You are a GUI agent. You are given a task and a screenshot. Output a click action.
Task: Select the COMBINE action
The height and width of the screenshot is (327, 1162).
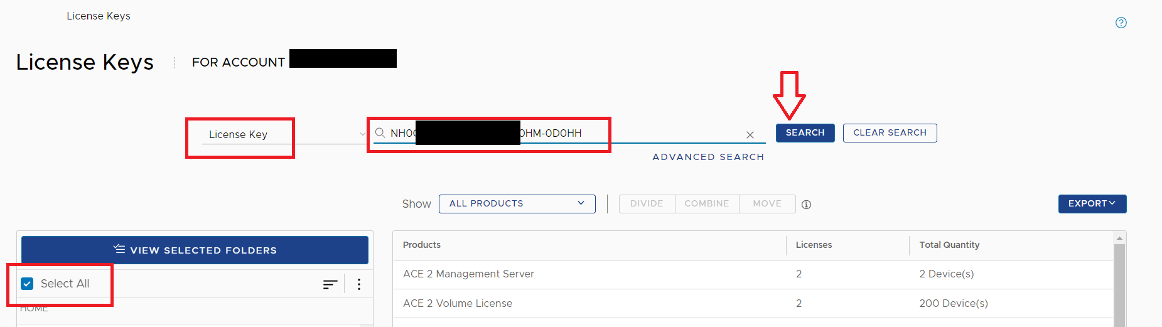tap(707, 204)
